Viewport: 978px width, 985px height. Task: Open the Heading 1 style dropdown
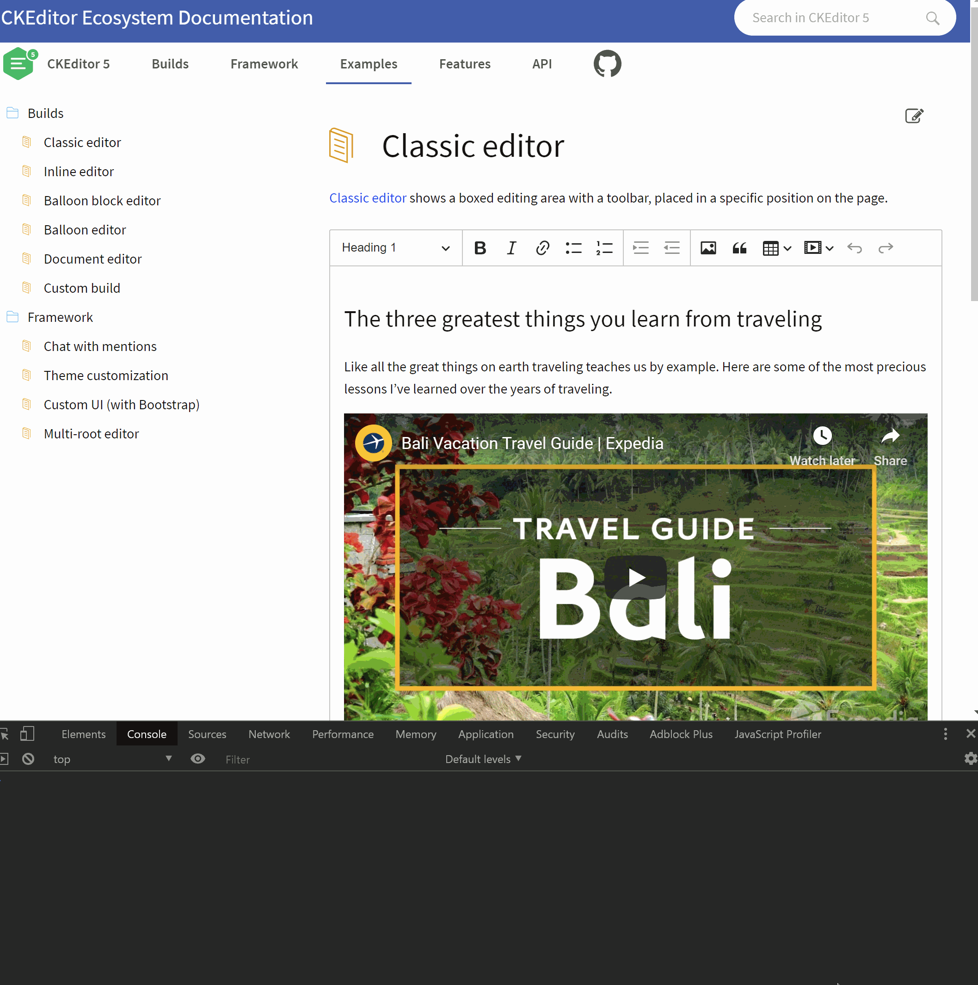point(396,248)
